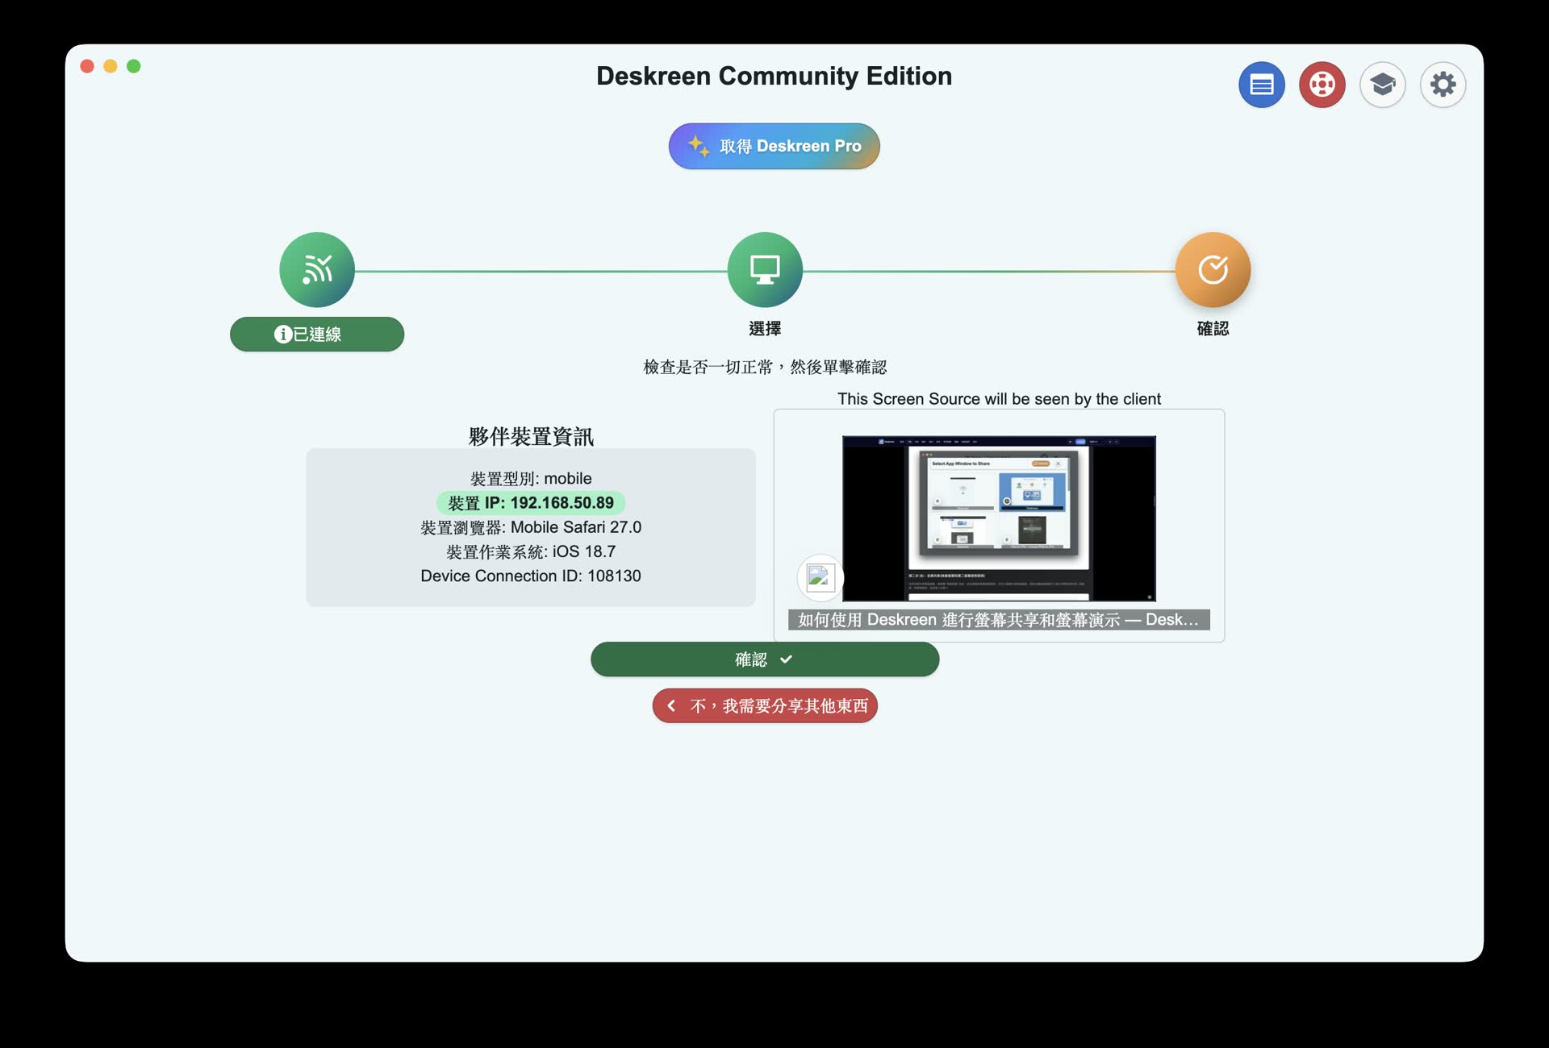Open the connected devices list icon
Screen dimensions: 1549x1048
click(1262, 85)
